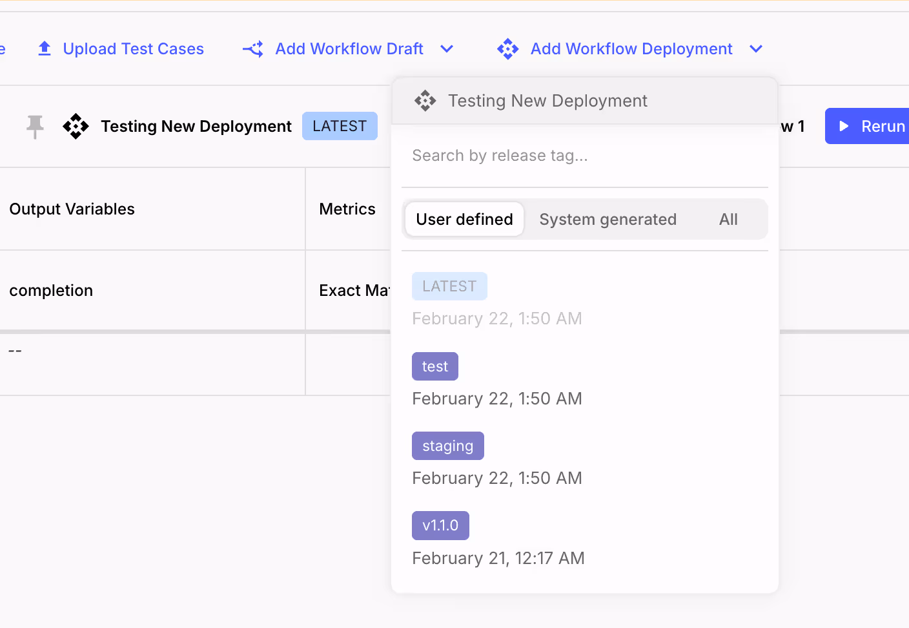
Task: Collapse the Add Workflow Deployment chevron
Action: [756, 49]
